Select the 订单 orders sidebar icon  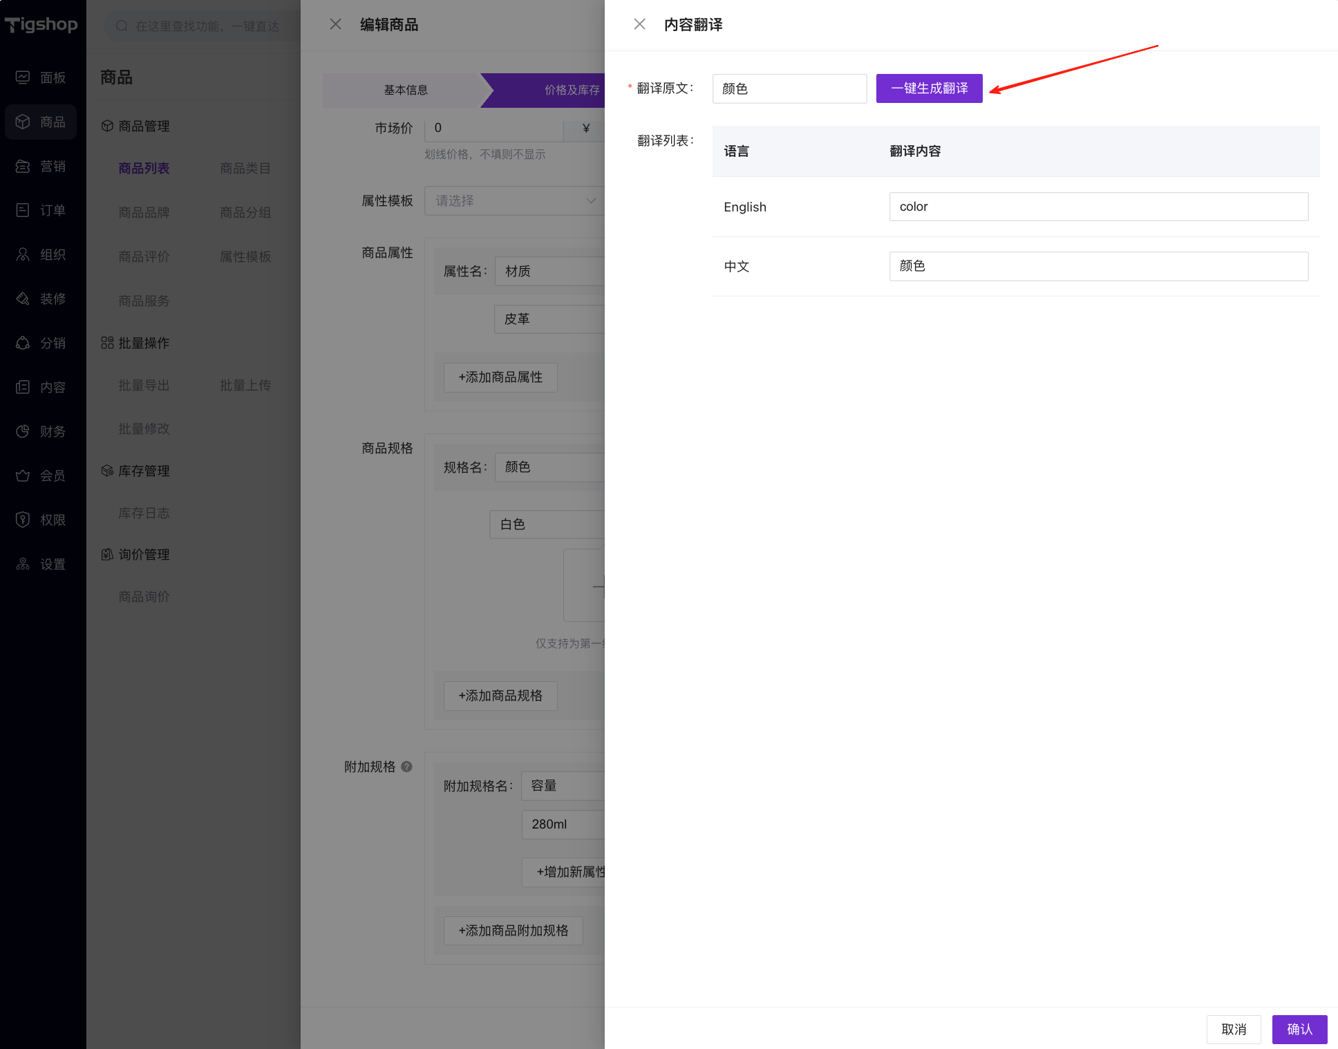[23, 210]
